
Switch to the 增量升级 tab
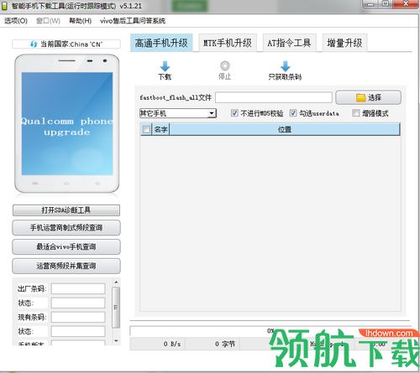[344, 43]
